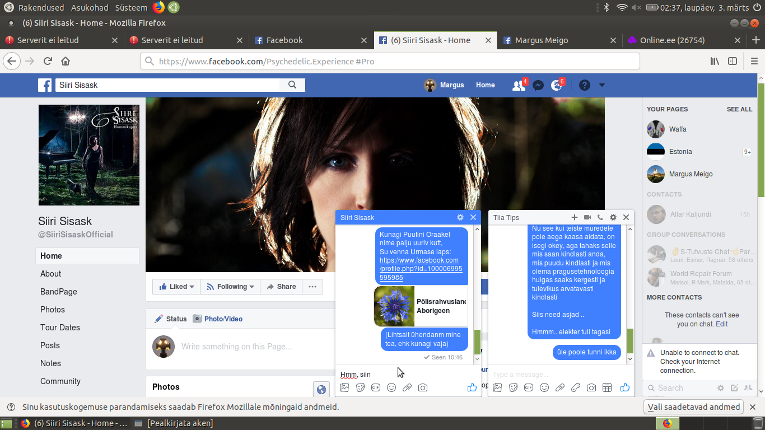The height and width of the screenshot is (430, 765).
Task: Attach a file in Siiri Sisask chat
Action: click(407, 387)
